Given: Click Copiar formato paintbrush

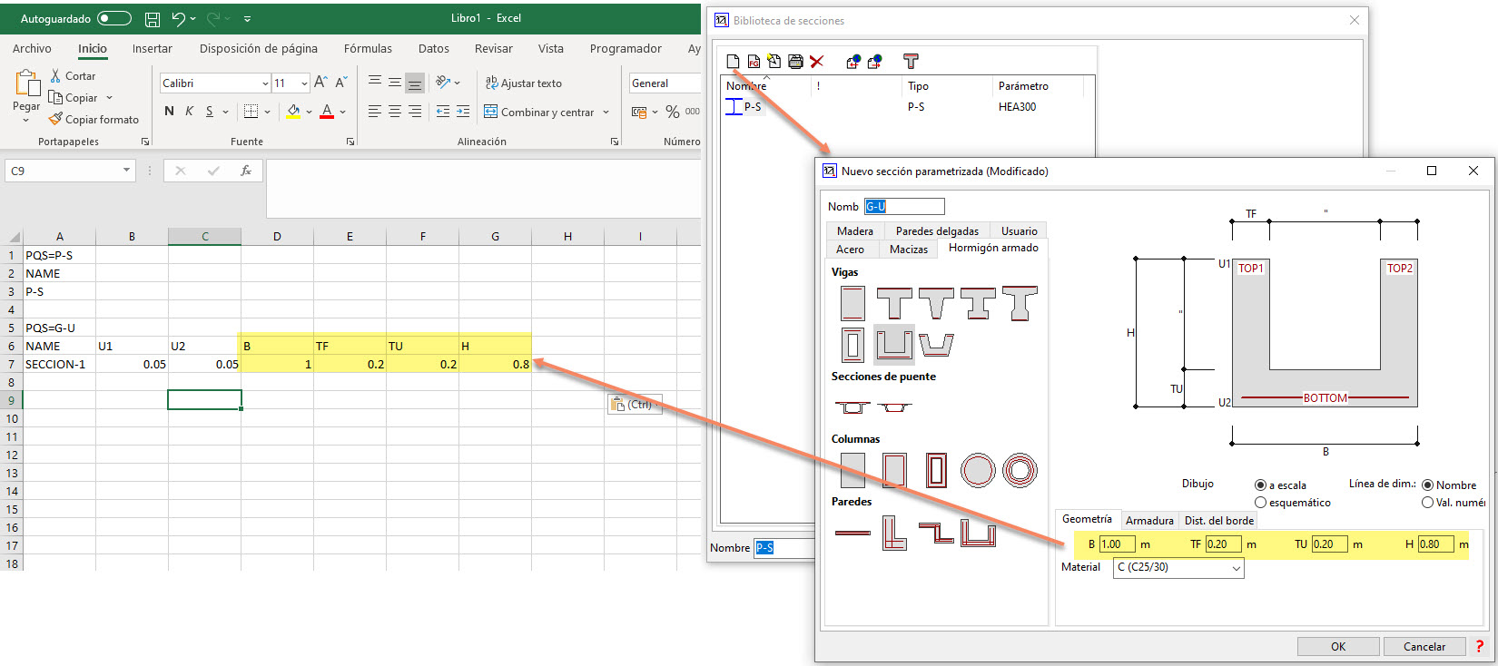Looking at the screenshot, I should [94, 119].
